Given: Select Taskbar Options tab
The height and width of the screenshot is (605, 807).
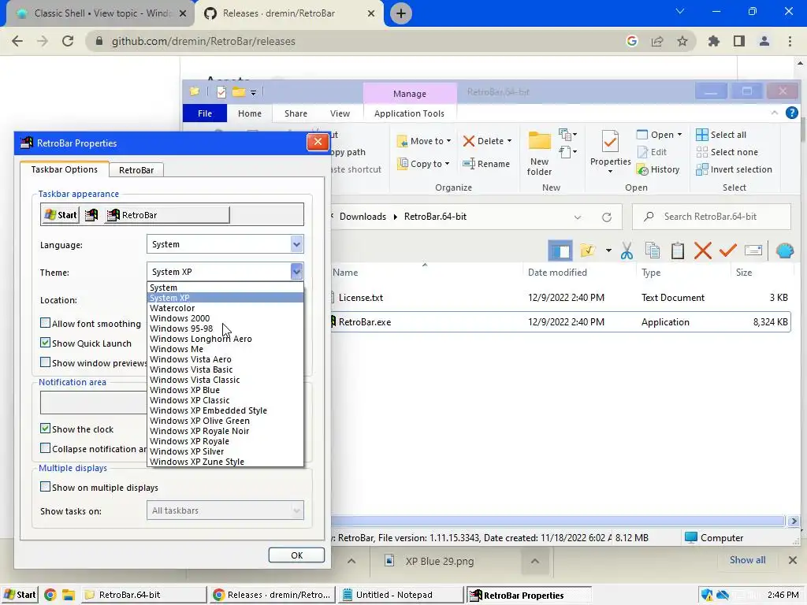Looking at the screenshot, I should (x=65, y=169).
